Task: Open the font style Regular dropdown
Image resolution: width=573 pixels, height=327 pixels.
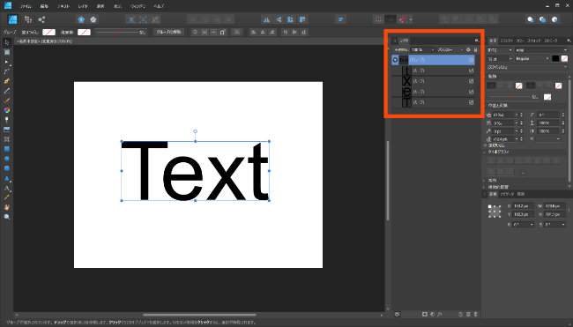Action: coord(532,59)
